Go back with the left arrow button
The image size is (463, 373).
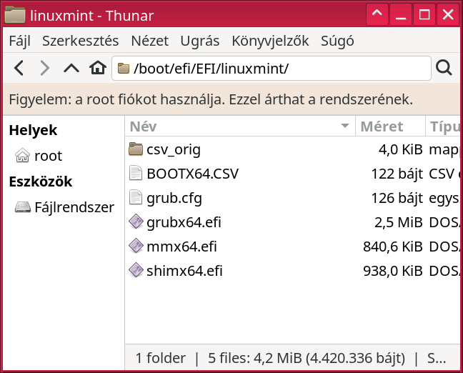(x=19, y=68)
